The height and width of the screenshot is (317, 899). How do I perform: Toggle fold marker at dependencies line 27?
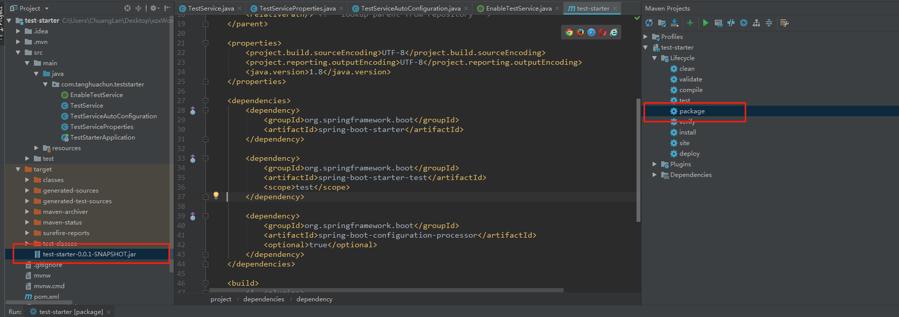[x=205, y=101]
